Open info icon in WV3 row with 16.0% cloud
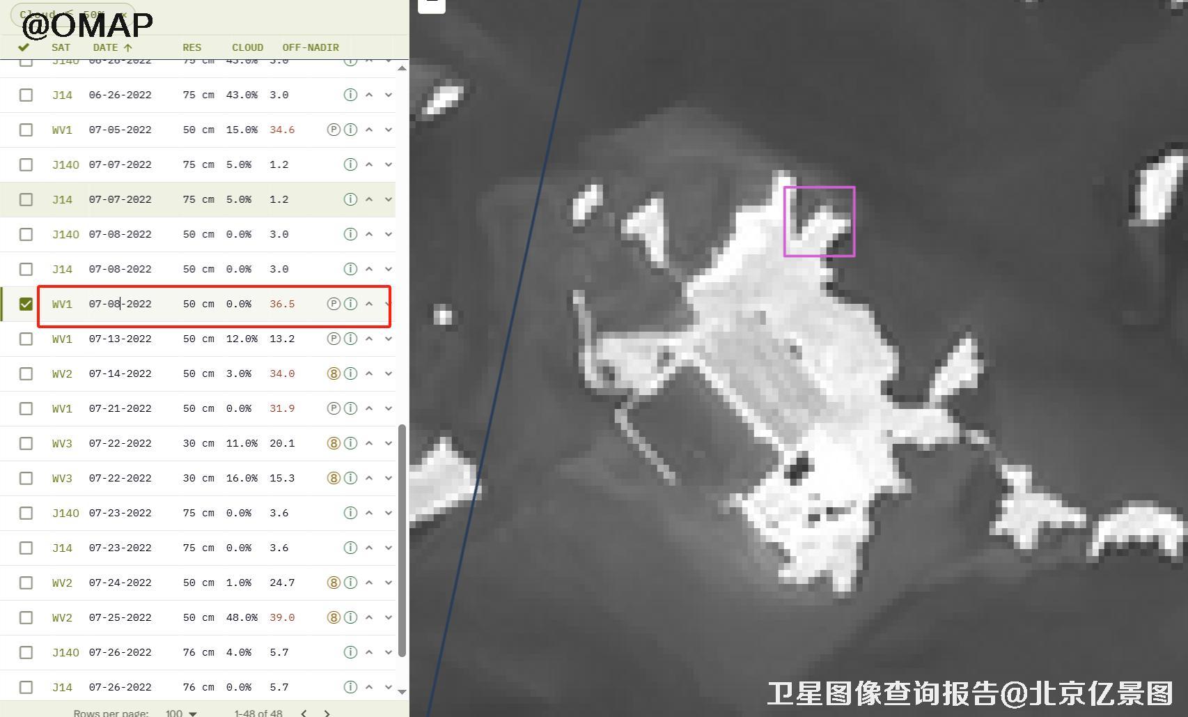This screenshot has height=717, width=1188. click(x=350, y=478)
